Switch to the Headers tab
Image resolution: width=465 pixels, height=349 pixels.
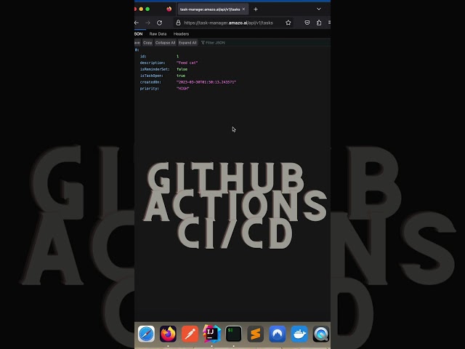(181, 34)
